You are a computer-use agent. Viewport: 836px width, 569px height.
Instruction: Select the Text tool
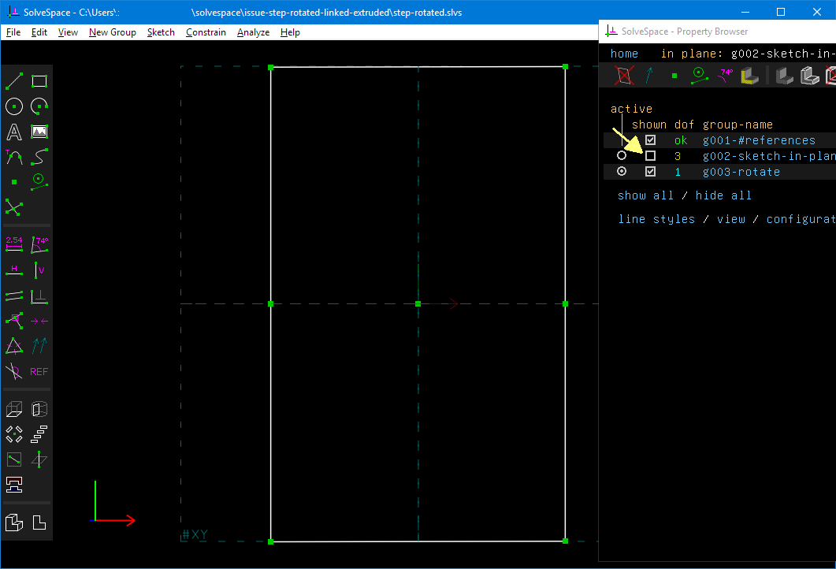click(13, 132)
